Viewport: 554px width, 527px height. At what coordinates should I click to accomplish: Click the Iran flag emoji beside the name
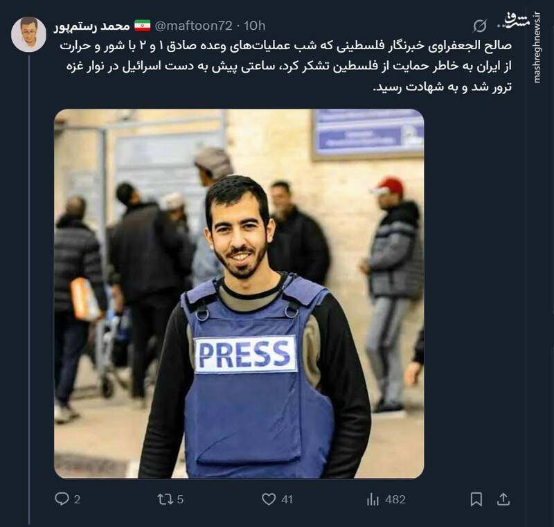tap(143, 26)
